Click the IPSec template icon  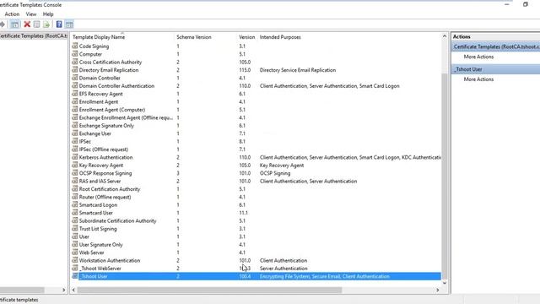[x=75, y=141]
